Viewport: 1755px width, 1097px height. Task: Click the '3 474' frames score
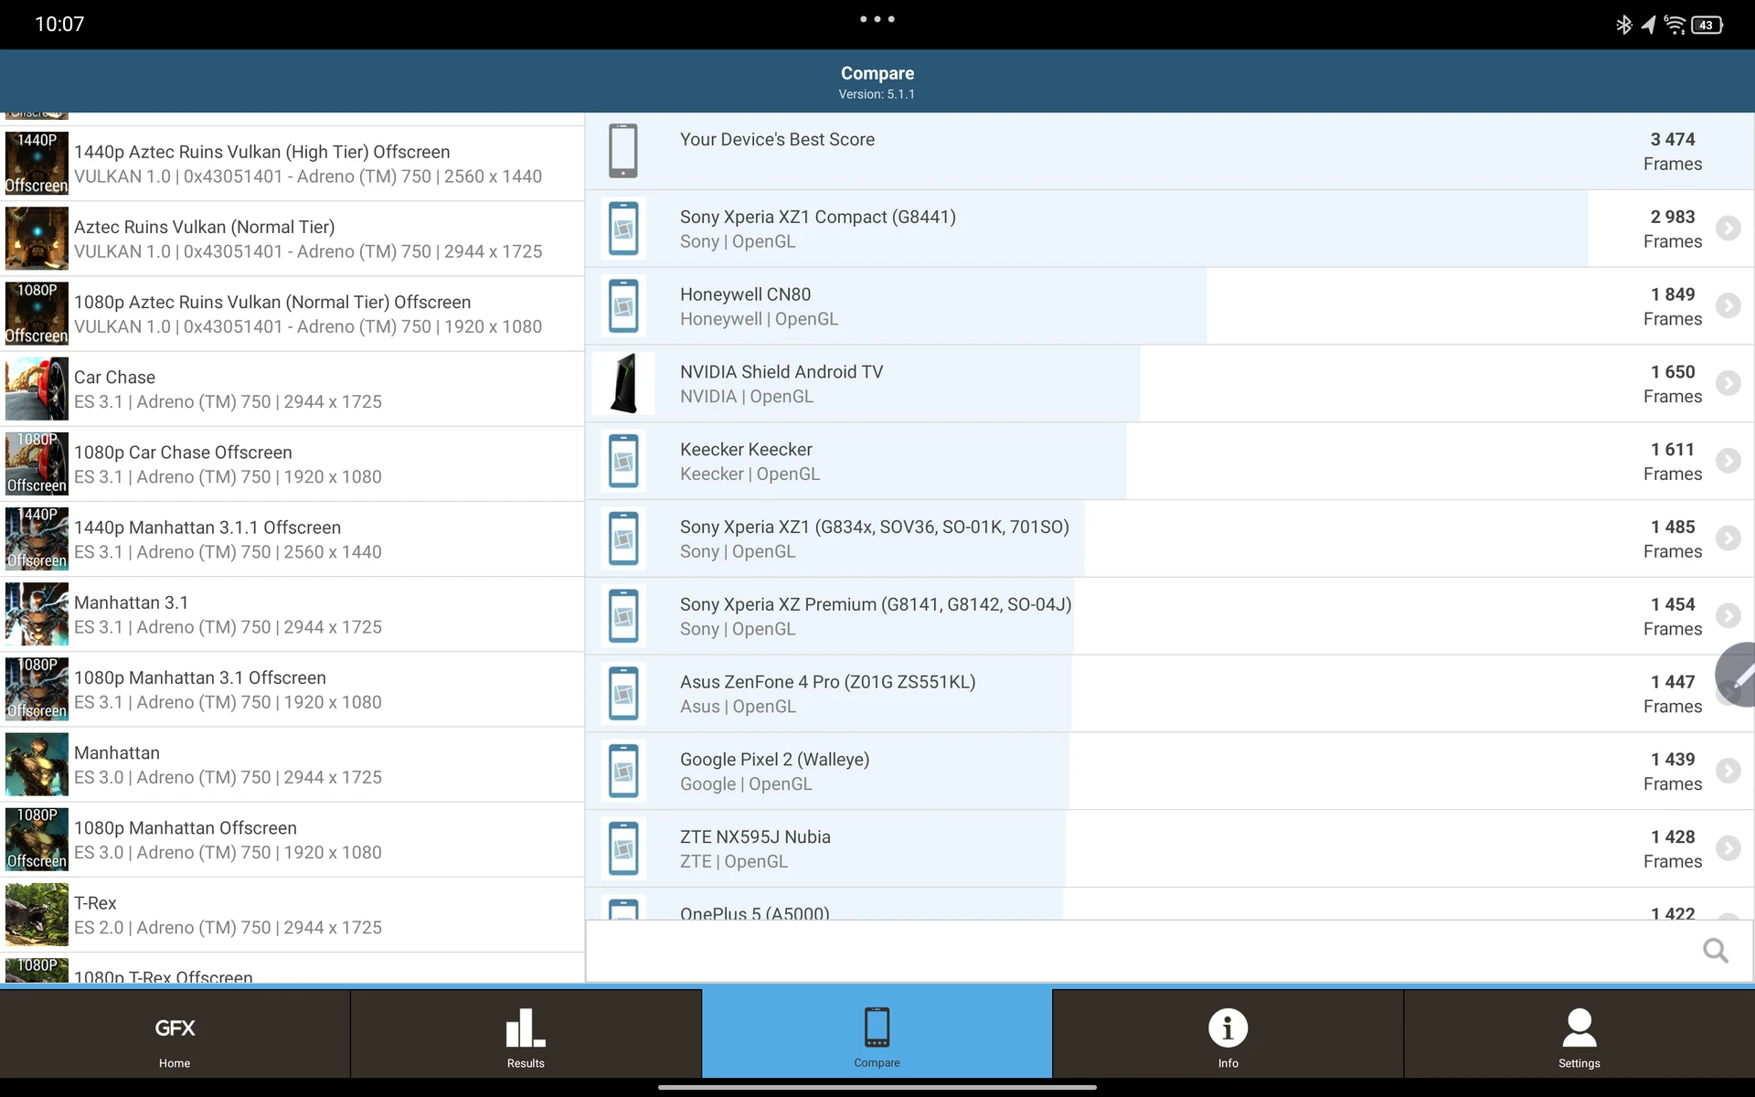[x=1673, y=139]
